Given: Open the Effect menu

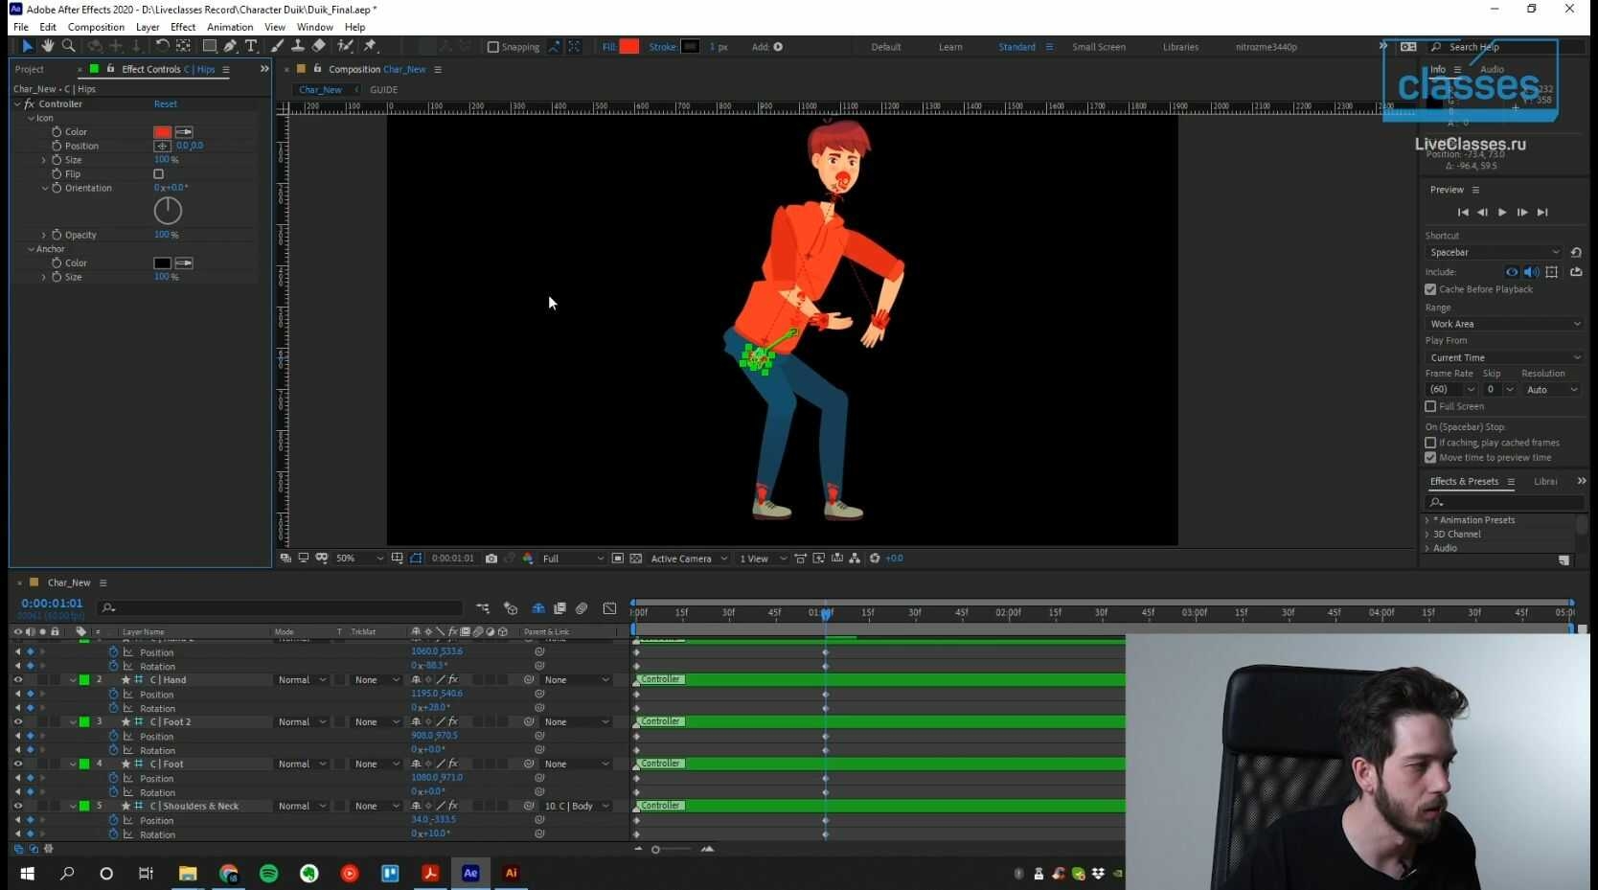Looking at the screenshot, I should pyautogui.click(x=183, y=27).
